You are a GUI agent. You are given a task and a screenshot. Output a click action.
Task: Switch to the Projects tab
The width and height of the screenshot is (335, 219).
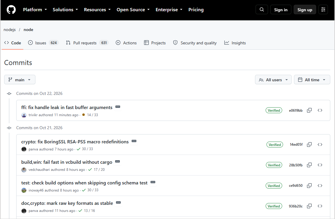point(155,43)
